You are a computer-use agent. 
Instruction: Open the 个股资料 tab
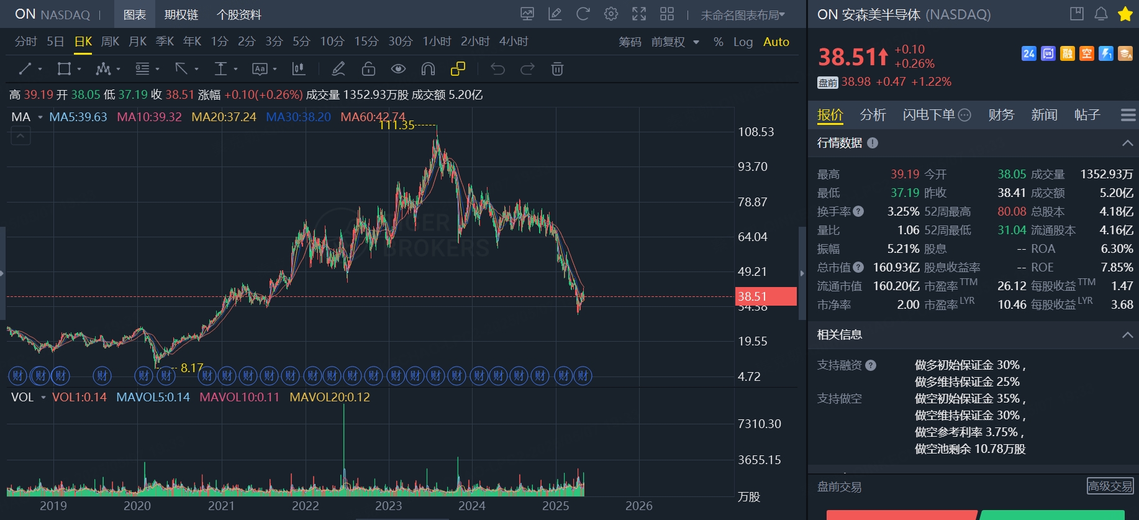pos(239,14)
